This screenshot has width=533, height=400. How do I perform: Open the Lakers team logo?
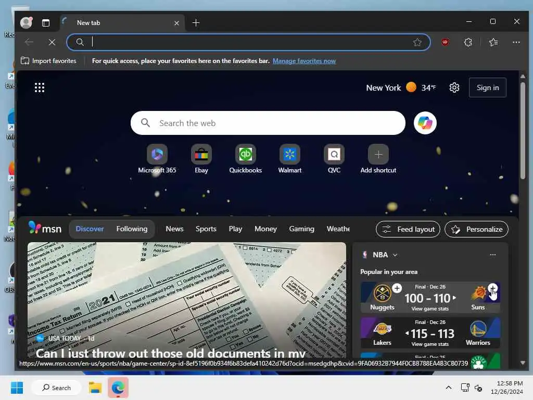(x=382, y=329)
